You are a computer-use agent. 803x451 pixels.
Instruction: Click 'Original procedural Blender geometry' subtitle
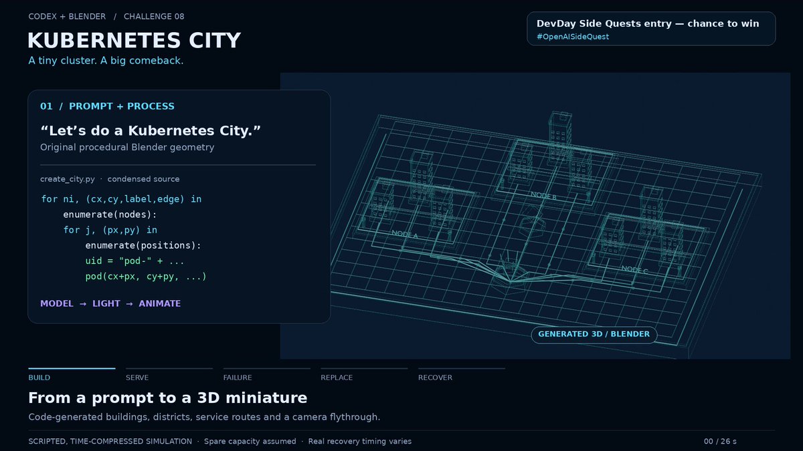[127, 147]
